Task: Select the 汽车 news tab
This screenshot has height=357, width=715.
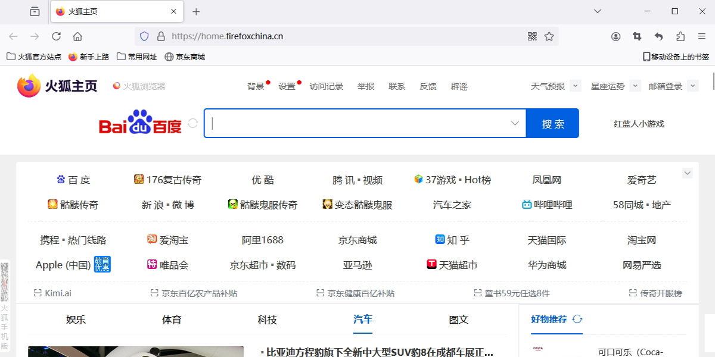Action: 363,320
